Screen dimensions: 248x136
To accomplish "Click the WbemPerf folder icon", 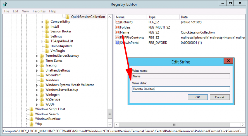I will point(42,75).
